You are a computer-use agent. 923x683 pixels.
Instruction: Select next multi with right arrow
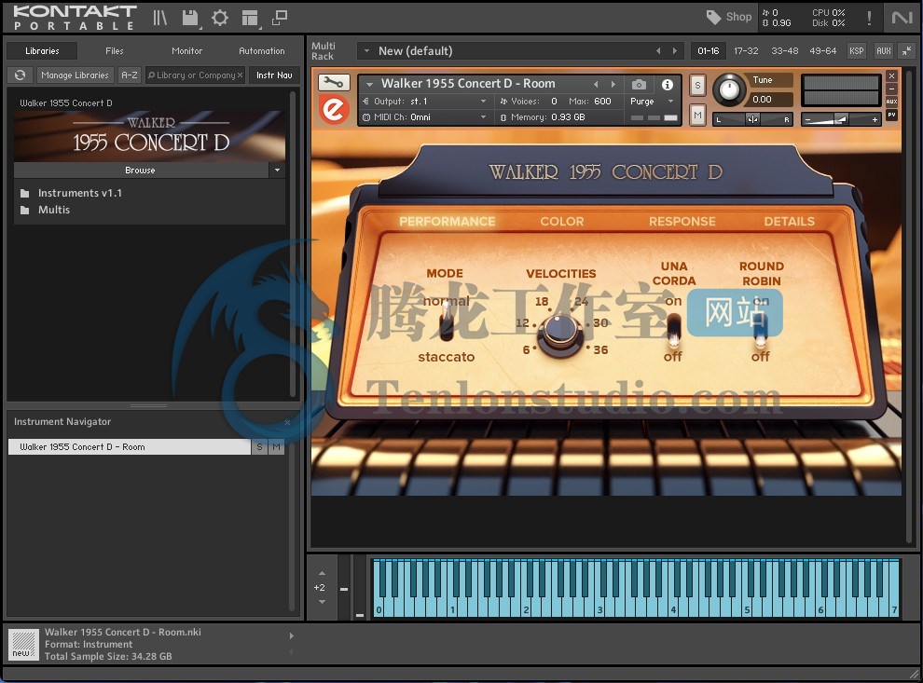pos(675,51)
